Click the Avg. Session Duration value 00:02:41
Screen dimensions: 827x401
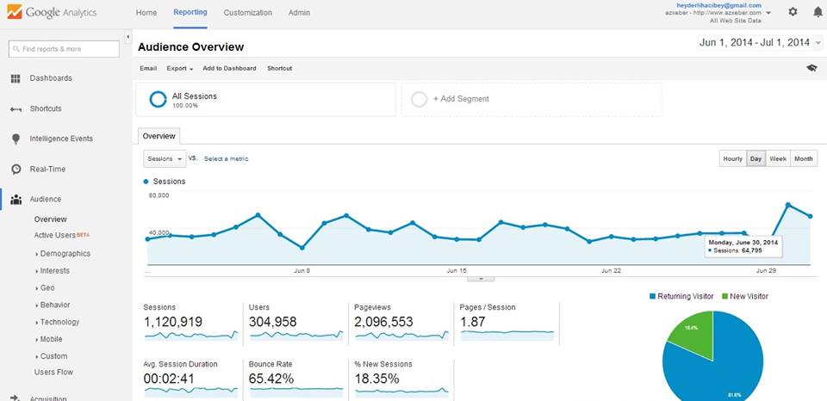[x=170, y=379]
